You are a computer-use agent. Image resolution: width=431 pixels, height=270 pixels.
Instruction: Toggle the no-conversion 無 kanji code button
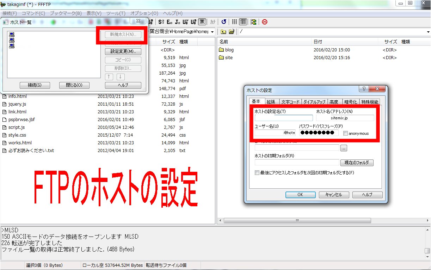coord(202,22)
